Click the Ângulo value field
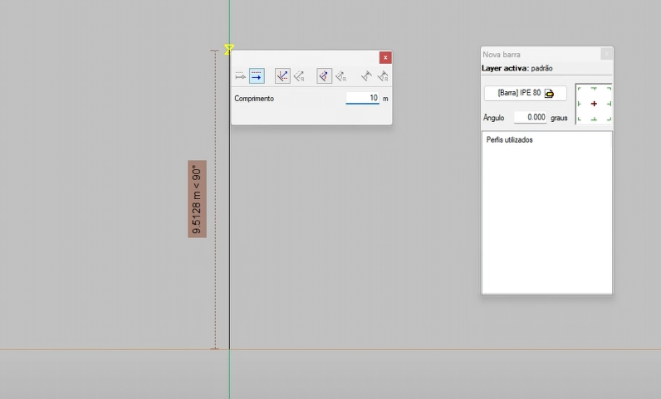 point(530,118)
